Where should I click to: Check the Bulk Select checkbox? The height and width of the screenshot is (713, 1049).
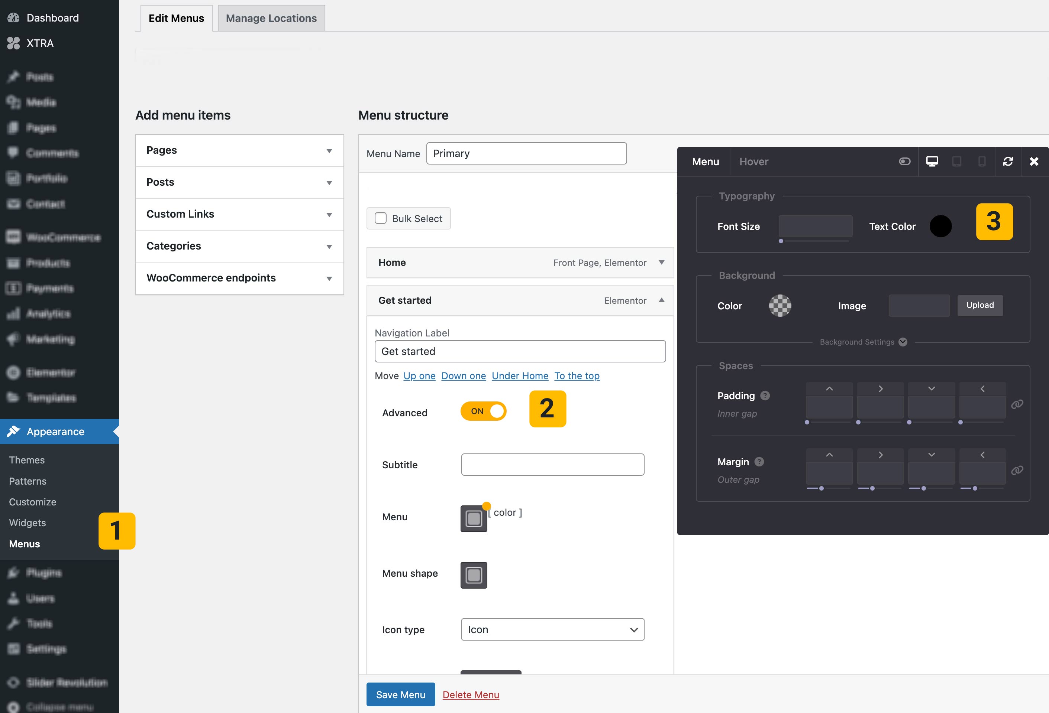coord(381,218)
